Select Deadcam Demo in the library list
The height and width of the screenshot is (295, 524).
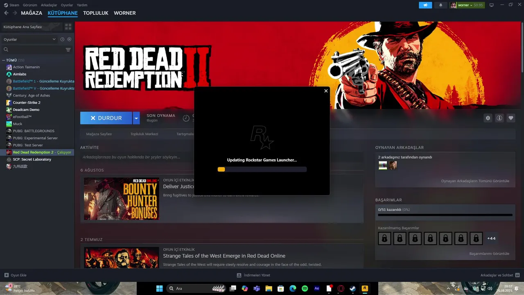click(26, 110)
